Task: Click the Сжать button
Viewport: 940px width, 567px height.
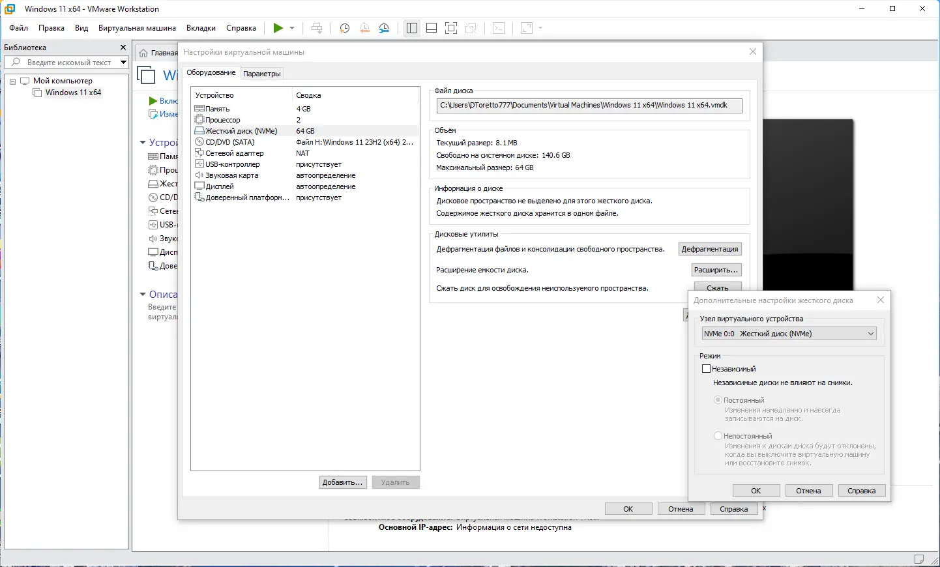Action: coord(718,287)
